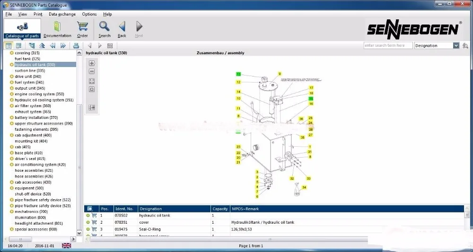Viewport: 473px width, 252px height.
Task: Open the page thumbnails overview icon
Action: coord(110,46)
